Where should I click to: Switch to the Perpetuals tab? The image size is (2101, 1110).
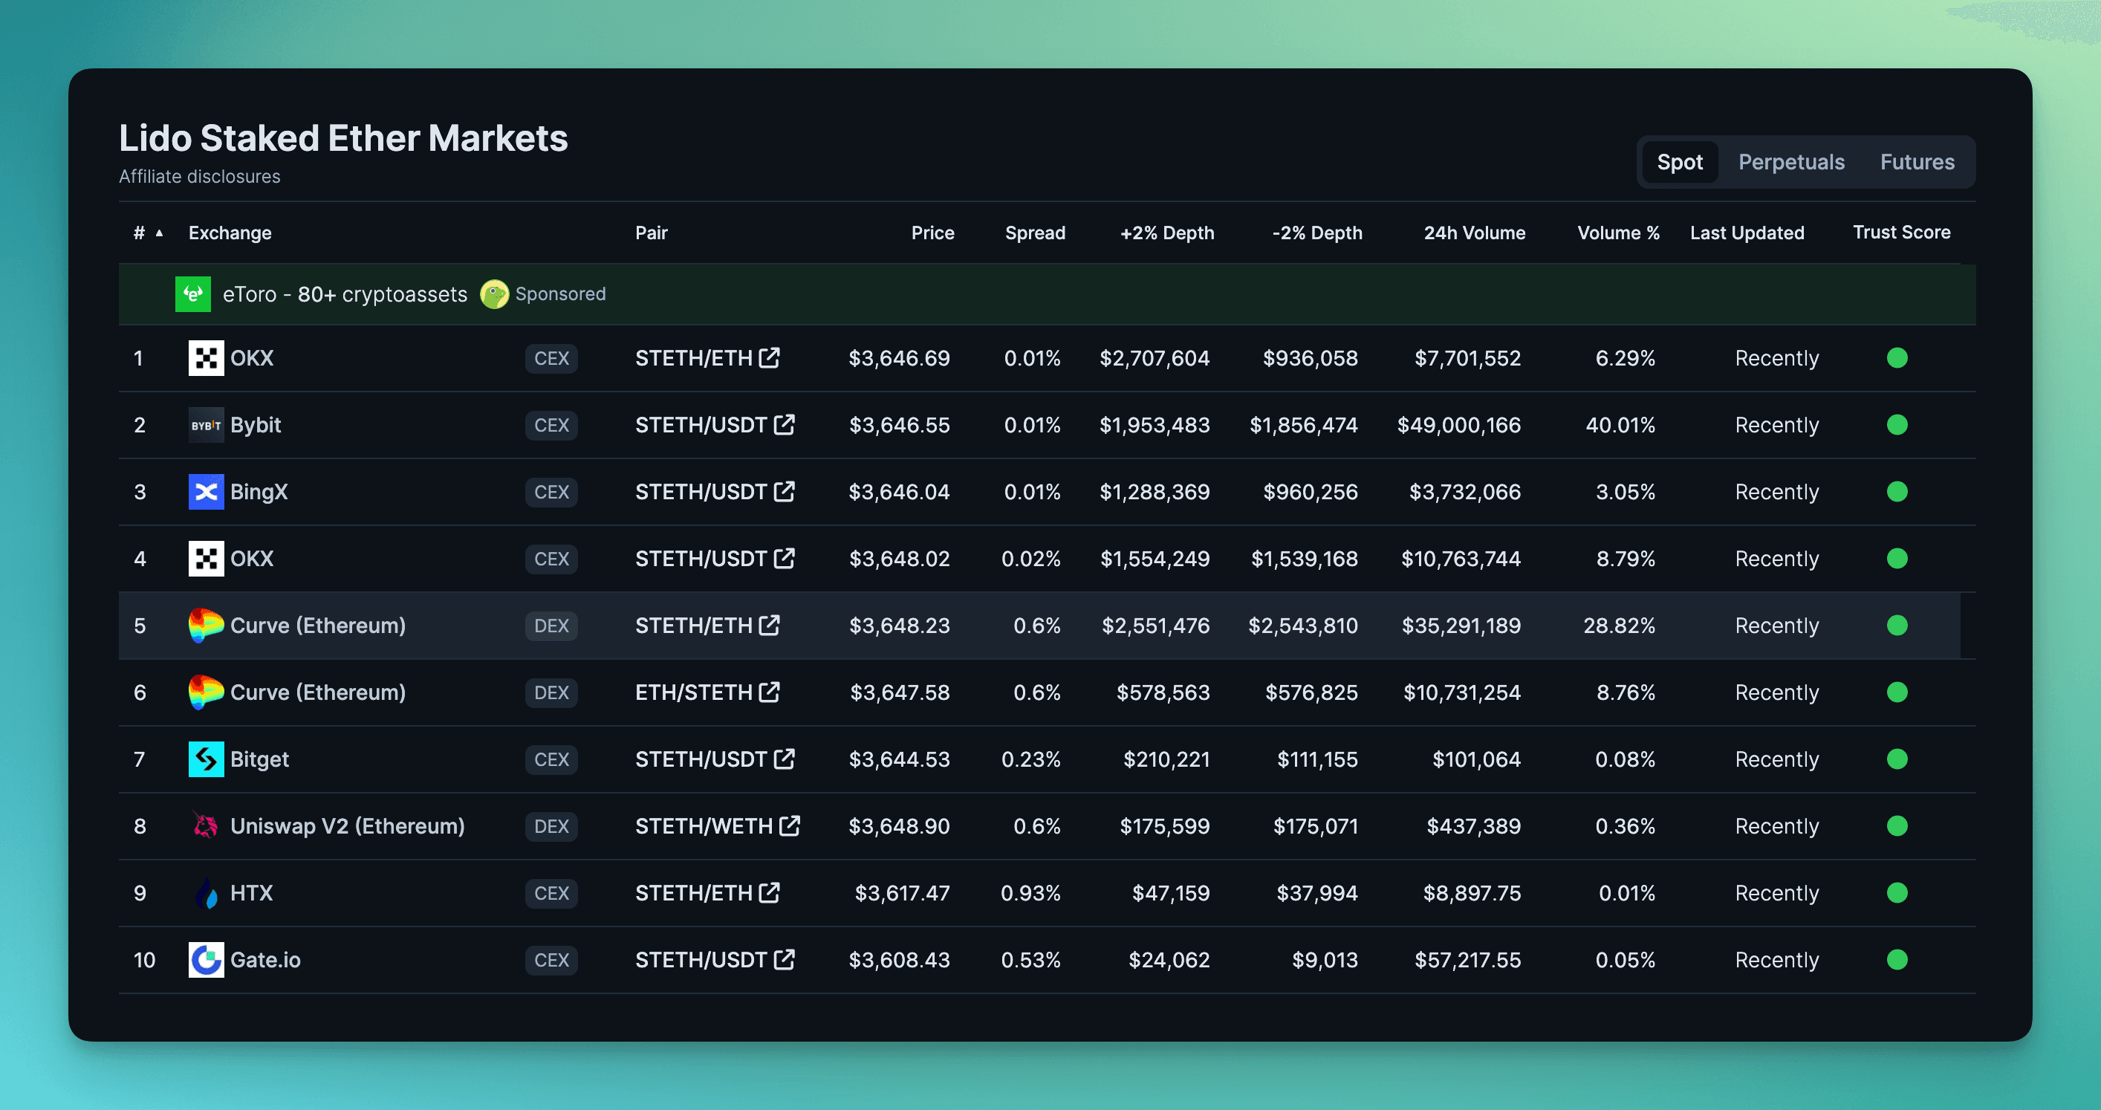pyautogui.click(x=1791, y=161)
